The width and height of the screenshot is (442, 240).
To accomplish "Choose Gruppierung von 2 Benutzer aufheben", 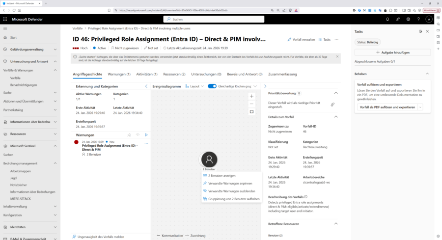I will [x=231, y=198].
